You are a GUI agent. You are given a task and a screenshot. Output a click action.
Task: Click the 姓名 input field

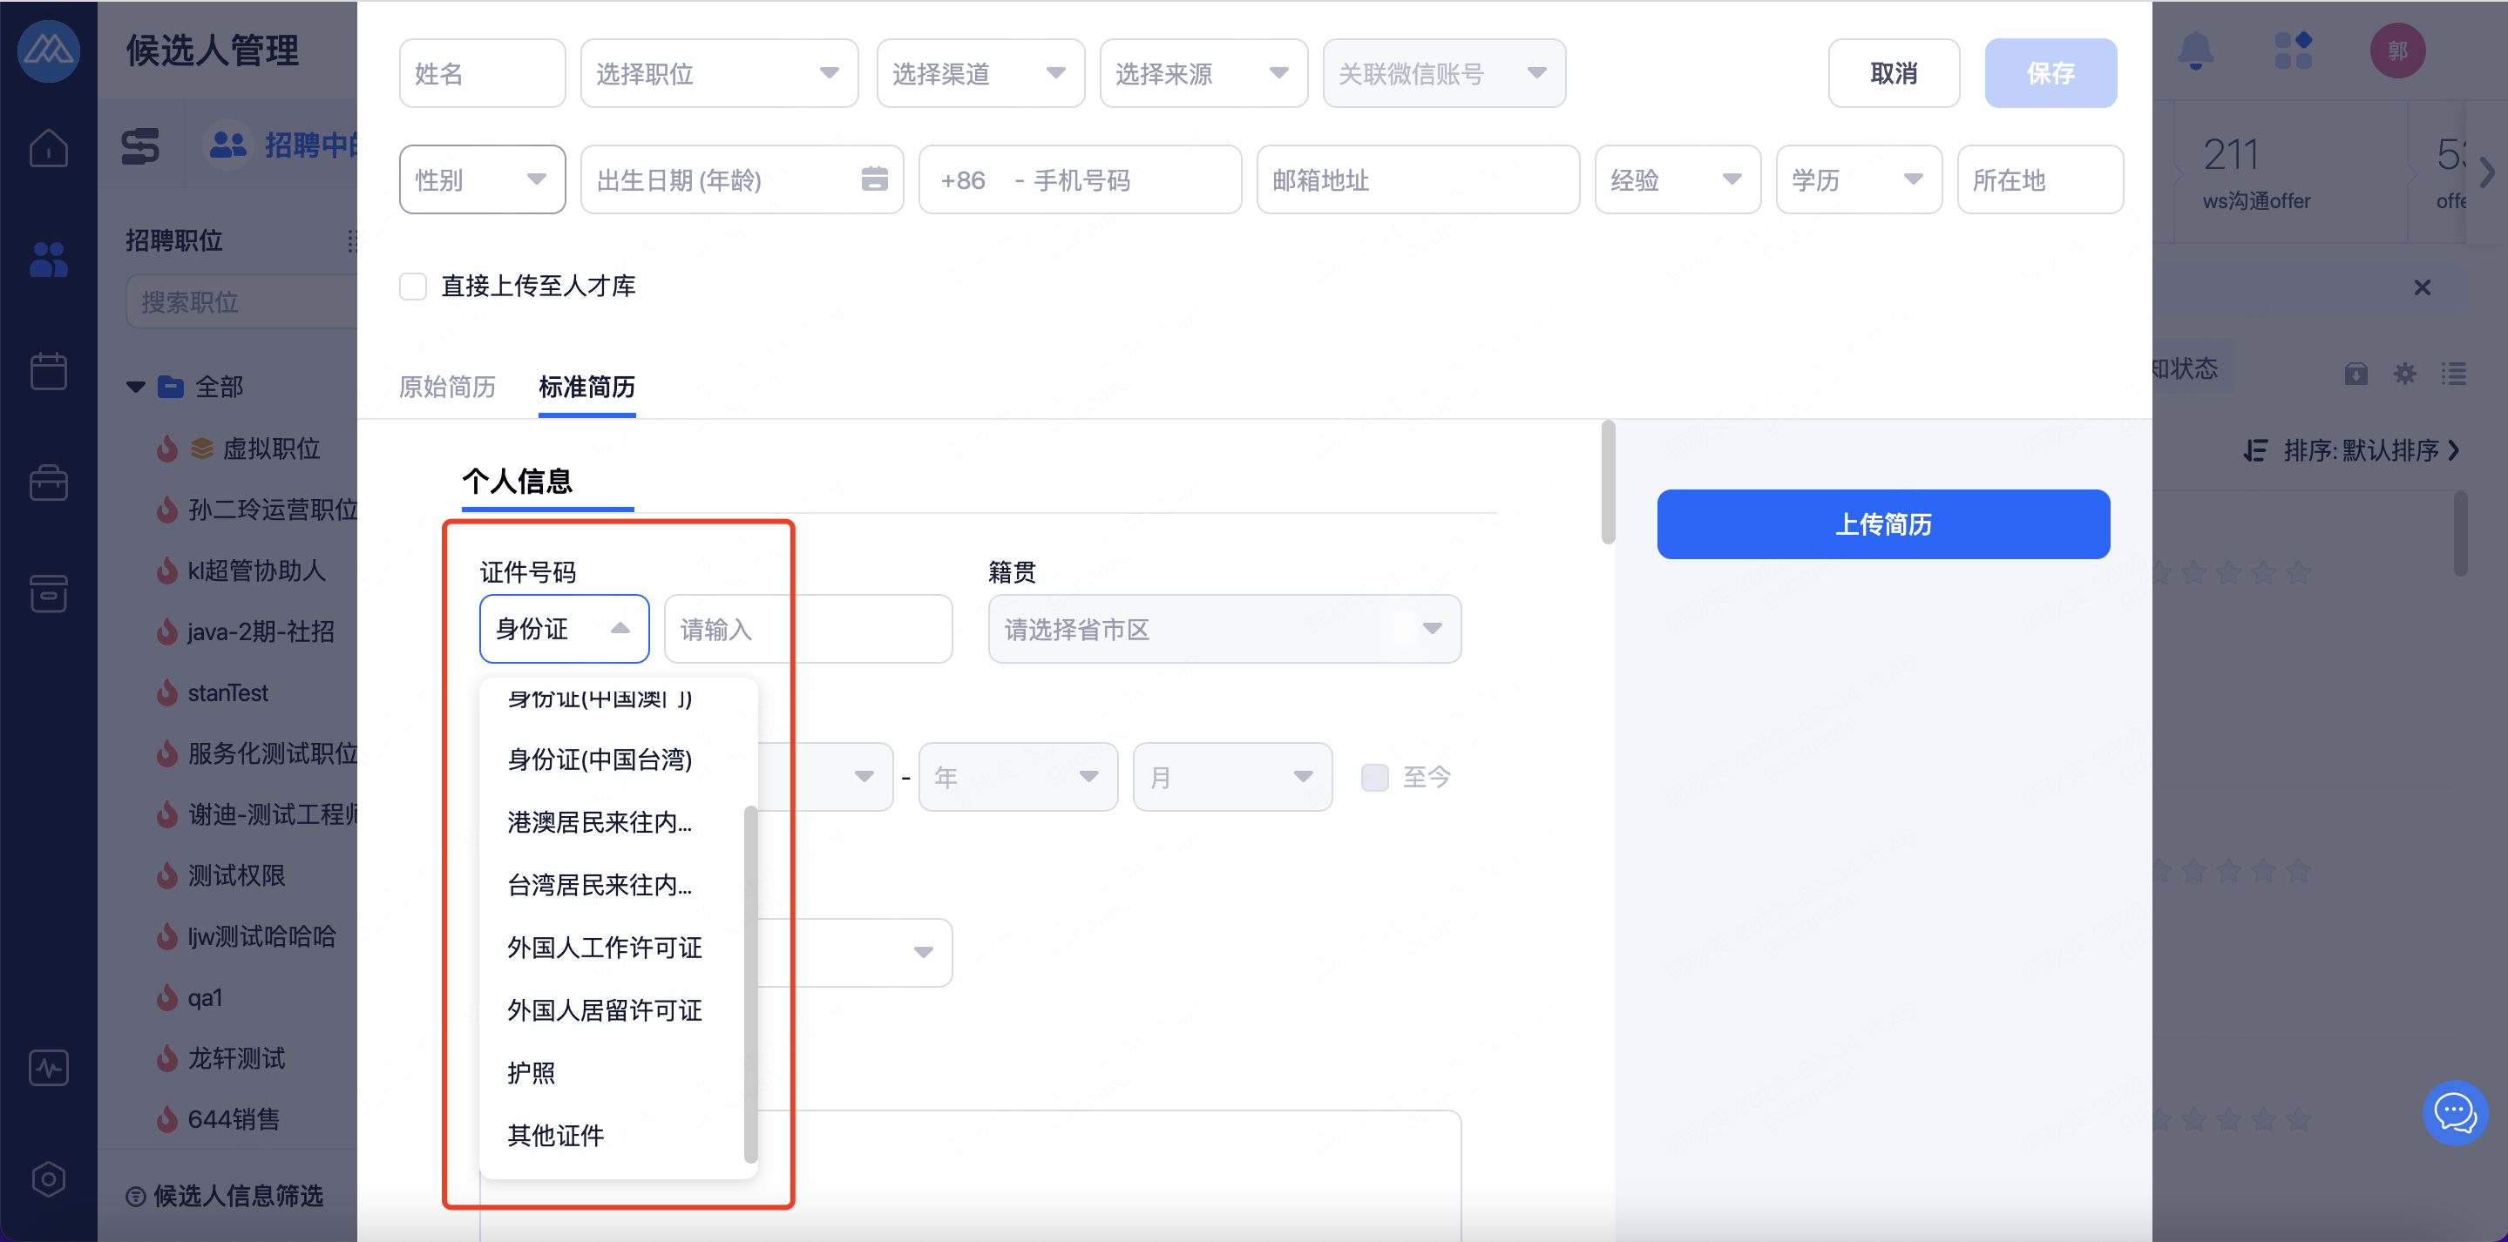tap(482, 73)
